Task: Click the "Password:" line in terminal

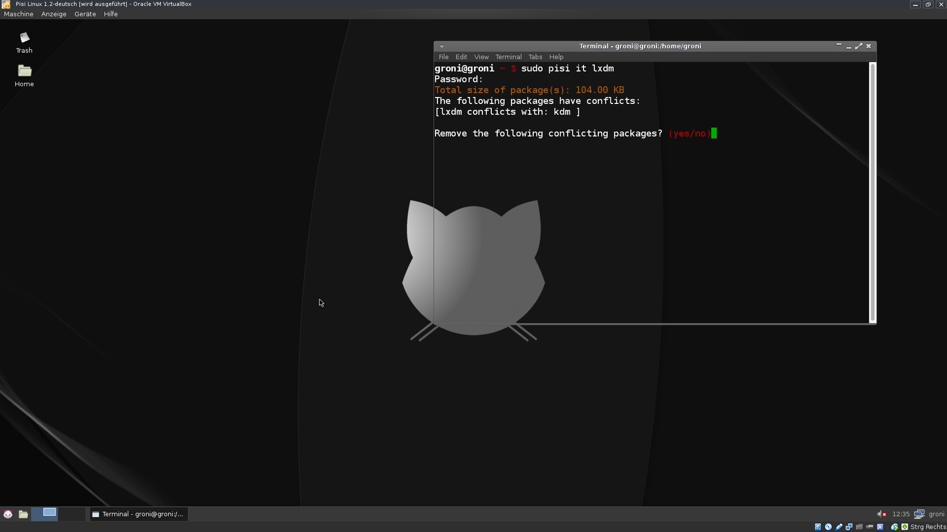Action: click(x=459, y=79)
